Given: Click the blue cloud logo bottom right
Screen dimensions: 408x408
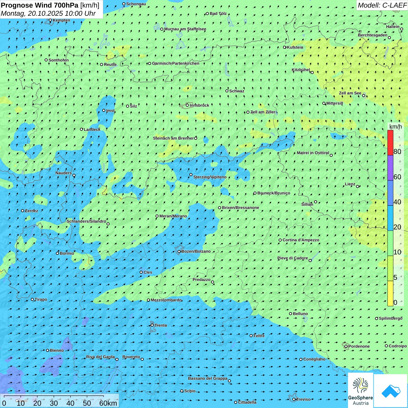Looking at the screenshot, I should coord(391,391).
